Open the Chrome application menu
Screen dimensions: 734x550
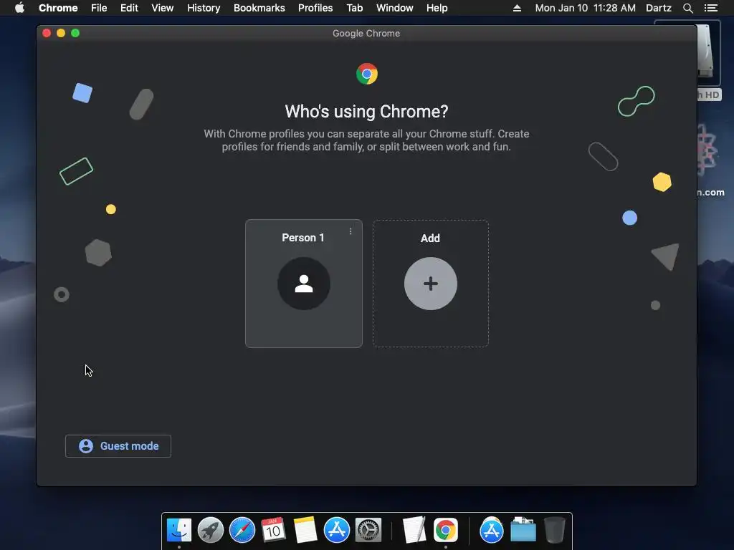point(58,8)
